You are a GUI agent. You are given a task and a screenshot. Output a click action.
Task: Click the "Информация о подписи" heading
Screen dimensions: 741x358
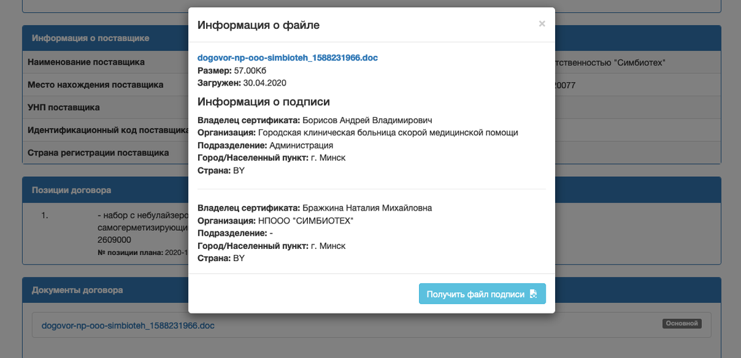pyautogui.click(x=263, y=102)
